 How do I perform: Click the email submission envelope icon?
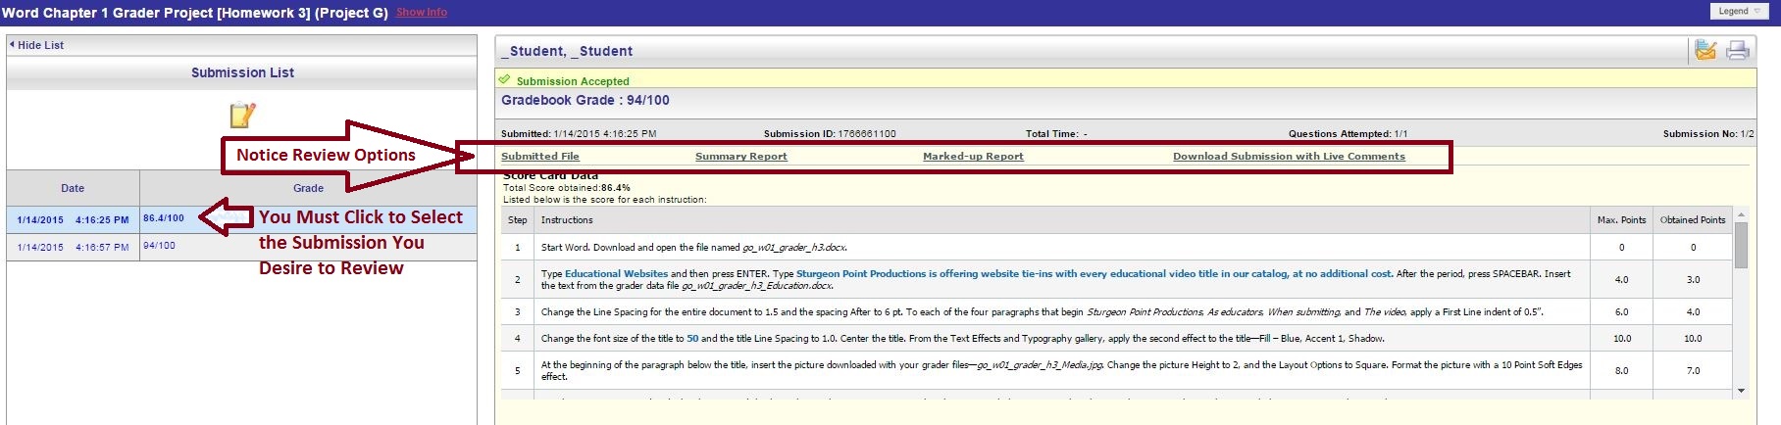click(x=1705, y=50)
